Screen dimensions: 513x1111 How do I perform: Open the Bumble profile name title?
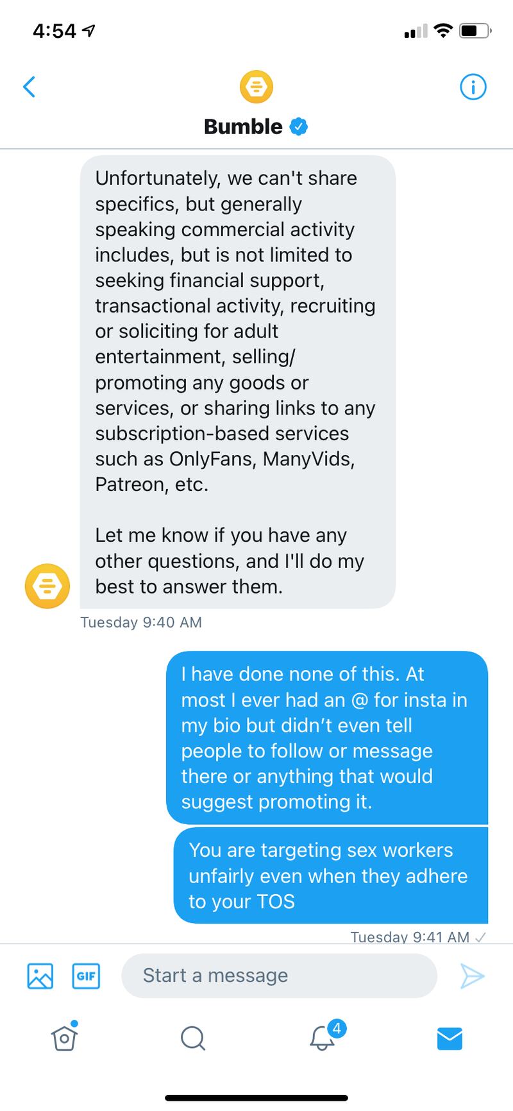243,126
